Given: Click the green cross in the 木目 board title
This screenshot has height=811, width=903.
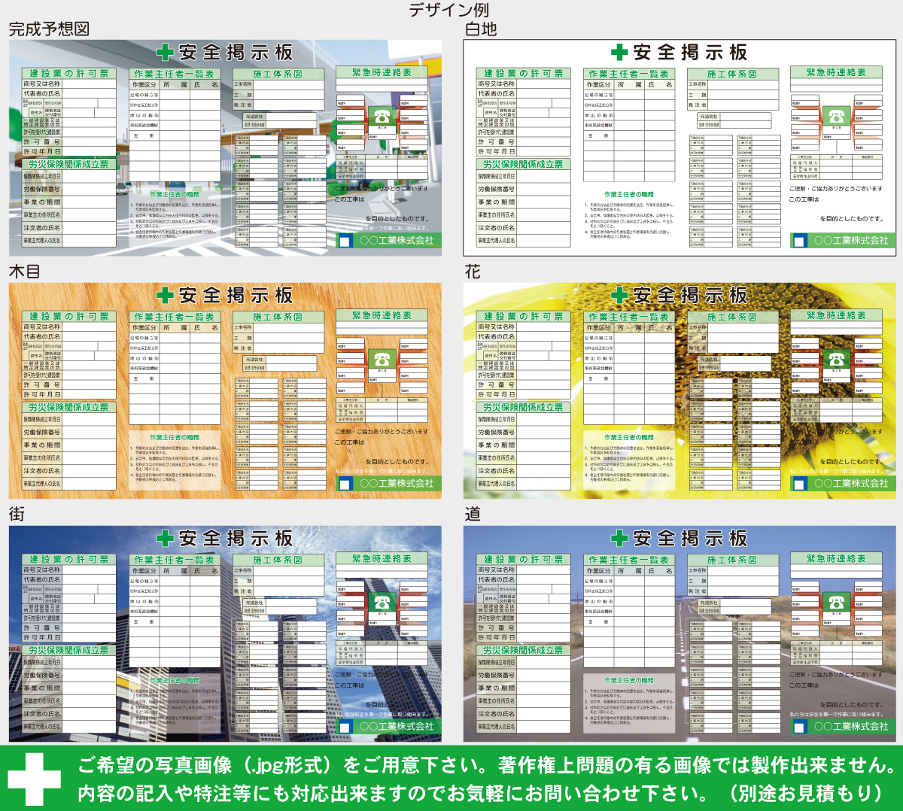Looking at the screenshot, I should click(165, 295).
